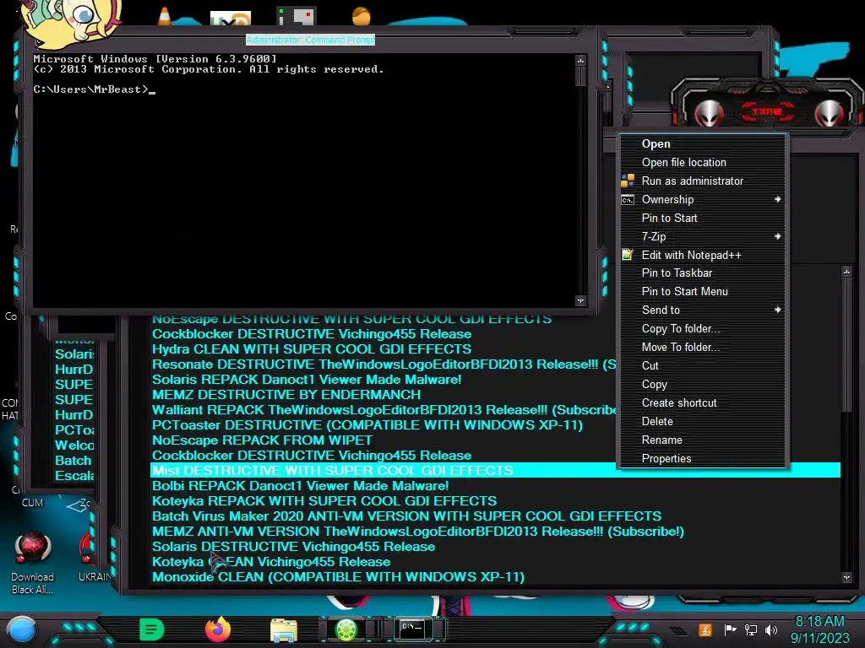
Task: Select "Walliant REPACK TheWindowsLogoEditorBFDI2013 Release" row
Action: [x=384, y=410]
